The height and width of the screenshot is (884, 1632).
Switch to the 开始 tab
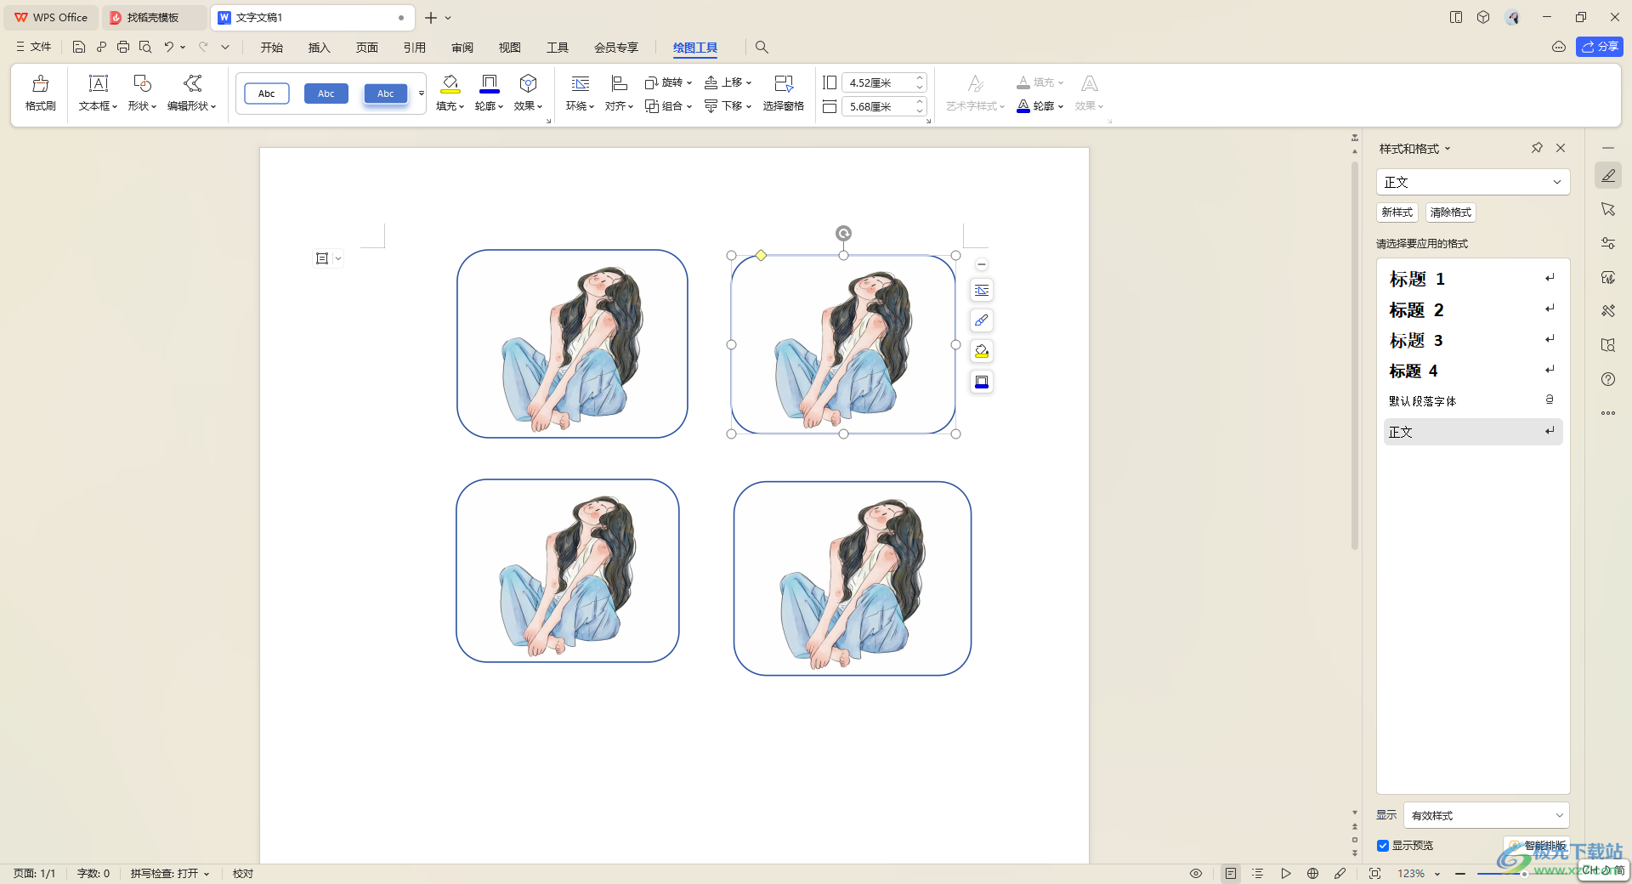click(x=272, y=47)
